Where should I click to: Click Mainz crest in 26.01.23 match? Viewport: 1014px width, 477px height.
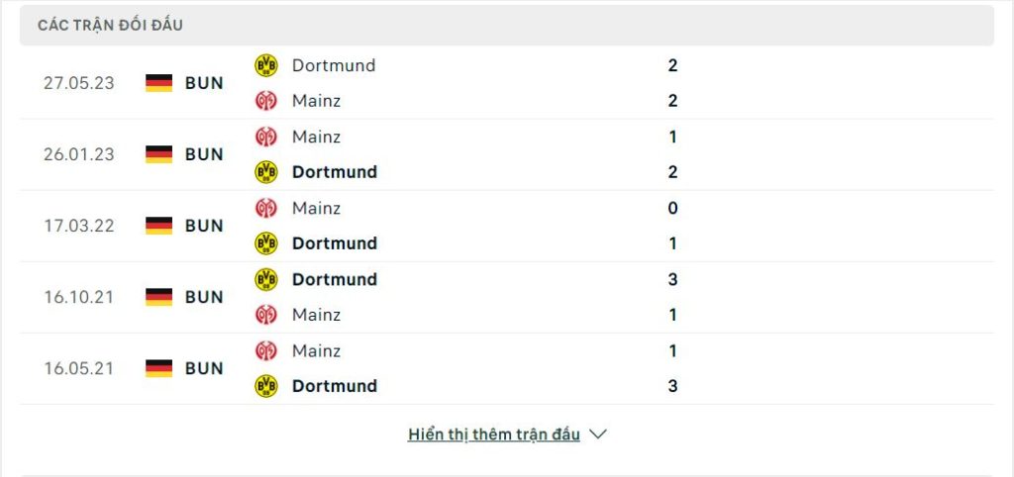point(265,137)
